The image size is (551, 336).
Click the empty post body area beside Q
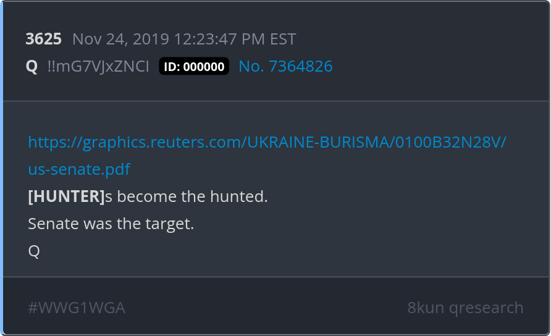coord(281,251)
